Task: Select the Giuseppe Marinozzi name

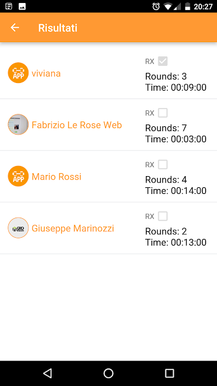Action: click(x=73, y=228)
